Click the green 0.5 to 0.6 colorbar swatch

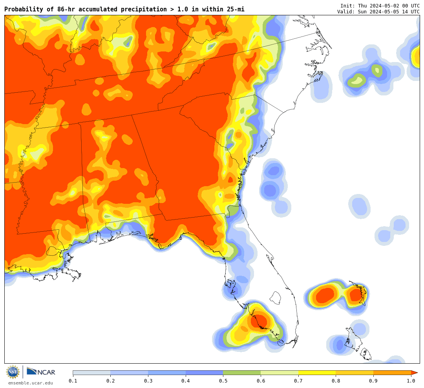point(242,373)
